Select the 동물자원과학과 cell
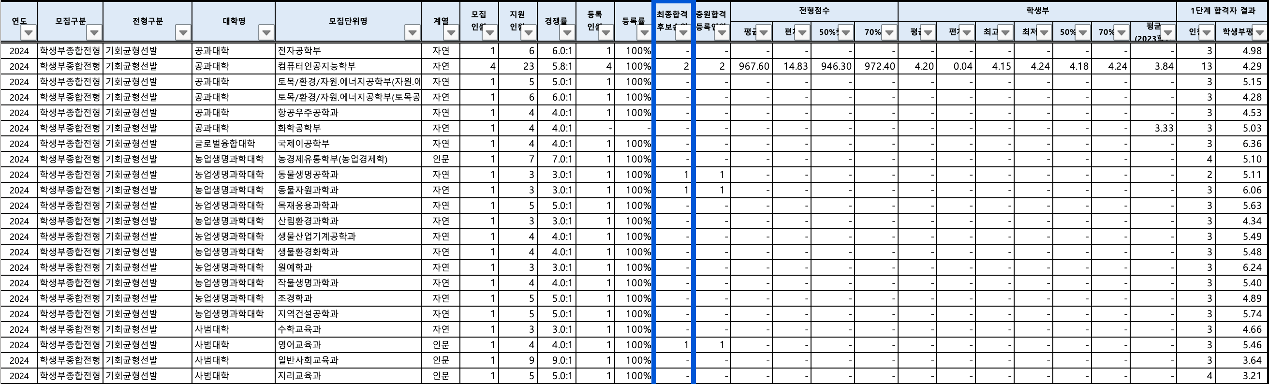1269x384 pixels. 348,190
